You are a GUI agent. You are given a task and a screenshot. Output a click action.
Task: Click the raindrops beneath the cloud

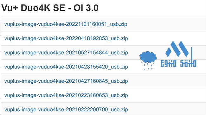pos(148,66)
